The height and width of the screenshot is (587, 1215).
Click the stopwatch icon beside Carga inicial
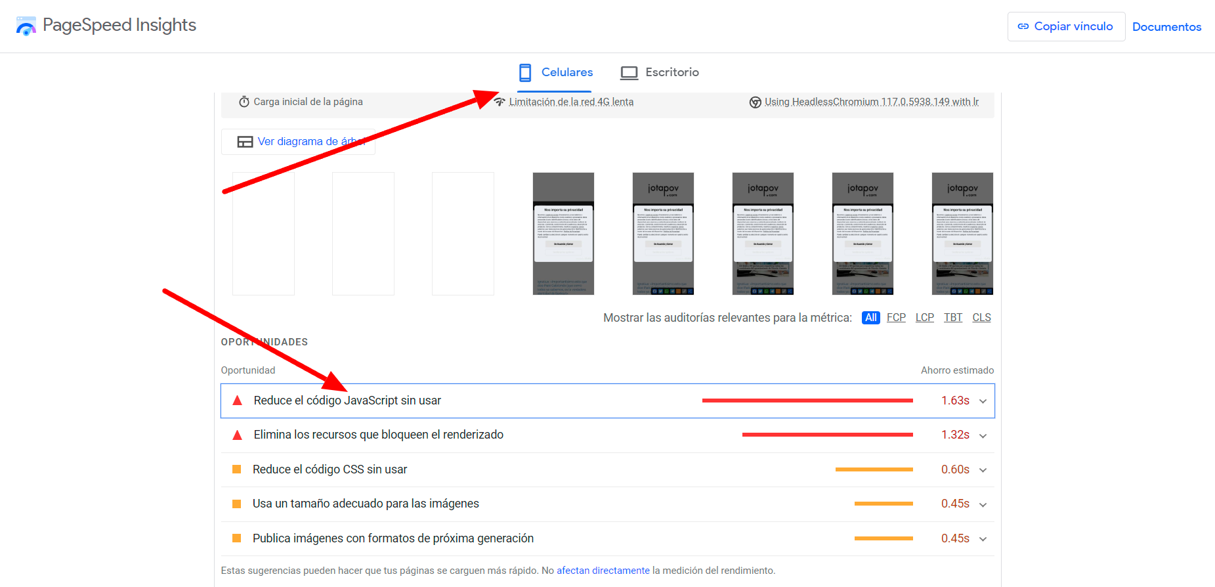click(x=244, y=102)
